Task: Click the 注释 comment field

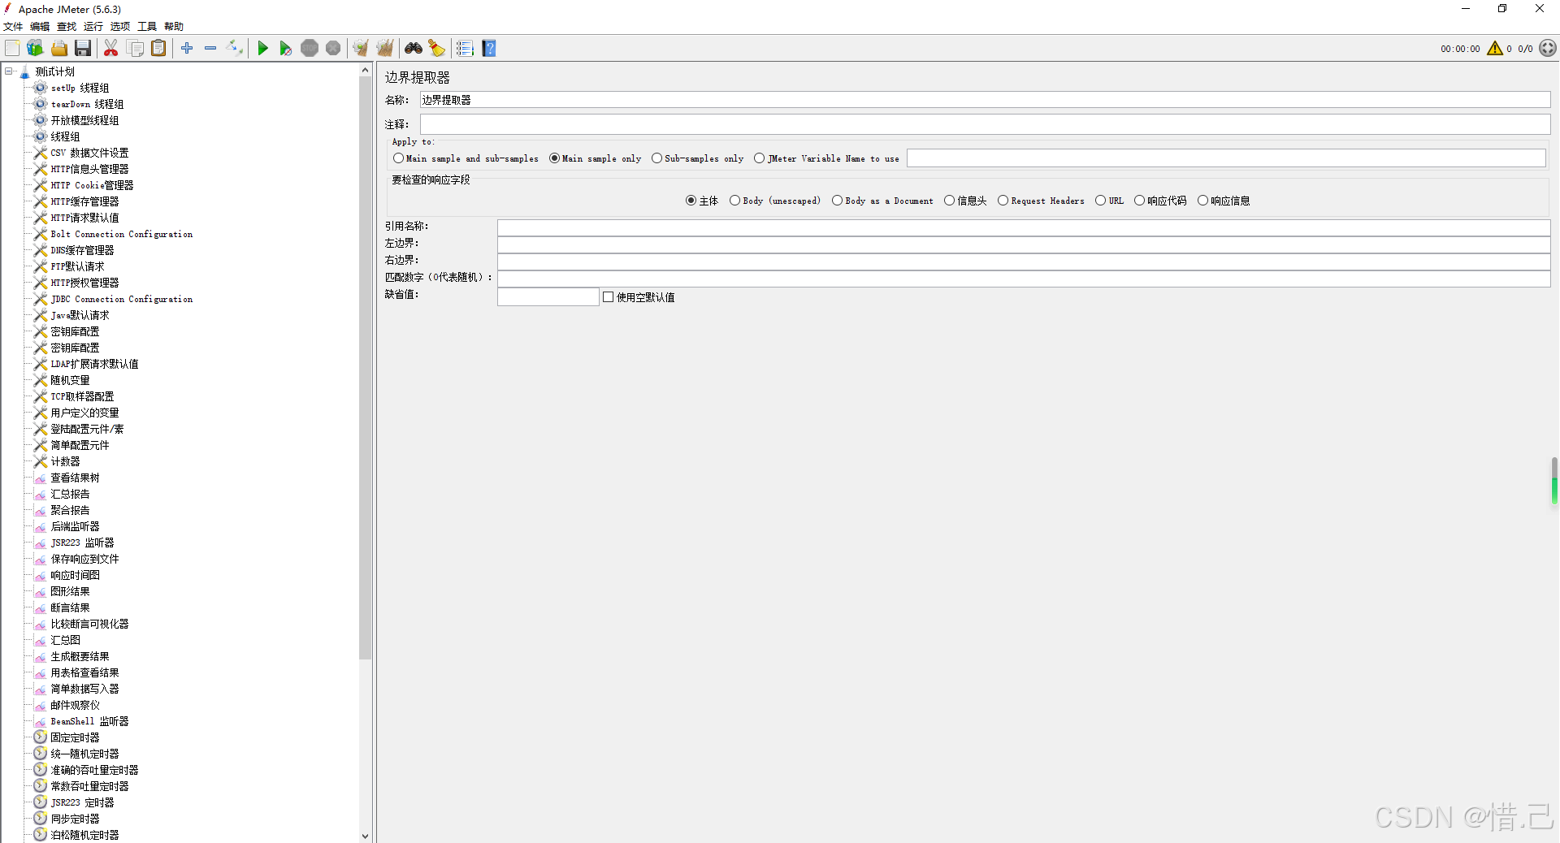Action: (x=985, y=124)
